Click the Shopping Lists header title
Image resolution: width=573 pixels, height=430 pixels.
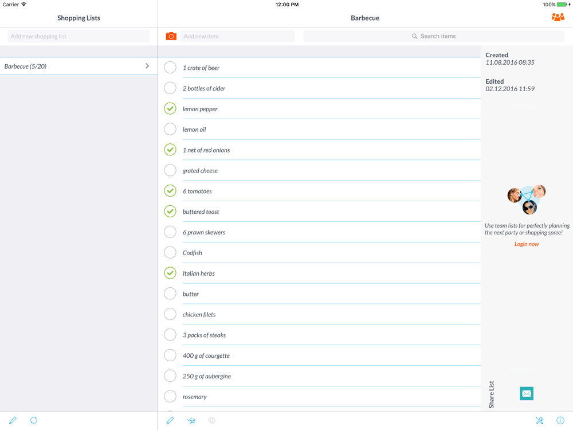(x=79, y=18)
